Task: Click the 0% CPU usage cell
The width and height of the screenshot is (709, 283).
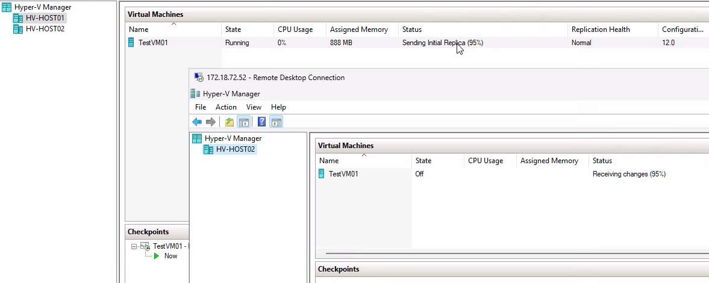Action: click(x=282, y=43)
